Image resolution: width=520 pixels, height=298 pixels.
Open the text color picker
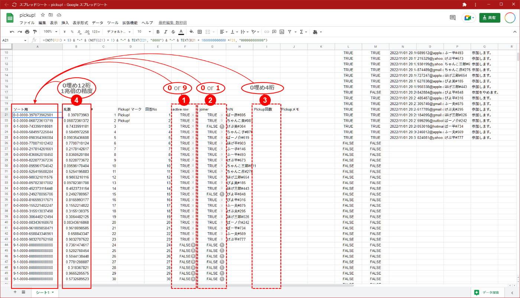click(x=181, y=32)
